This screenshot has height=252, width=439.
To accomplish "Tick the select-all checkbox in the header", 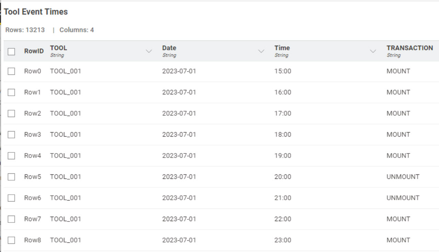I will pyautogui.click(x=11, y=51).
